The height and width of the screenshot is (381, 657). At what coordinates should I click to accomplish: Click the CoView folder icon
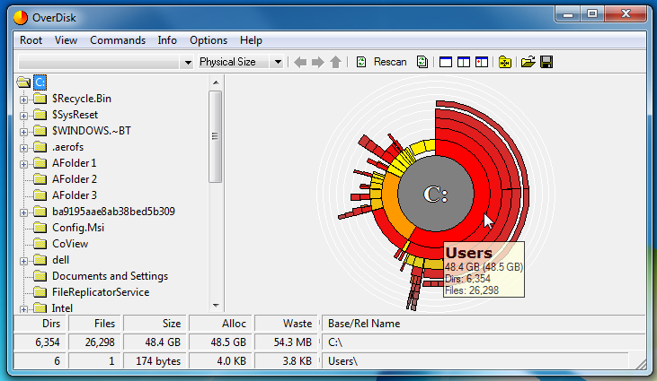40,244
